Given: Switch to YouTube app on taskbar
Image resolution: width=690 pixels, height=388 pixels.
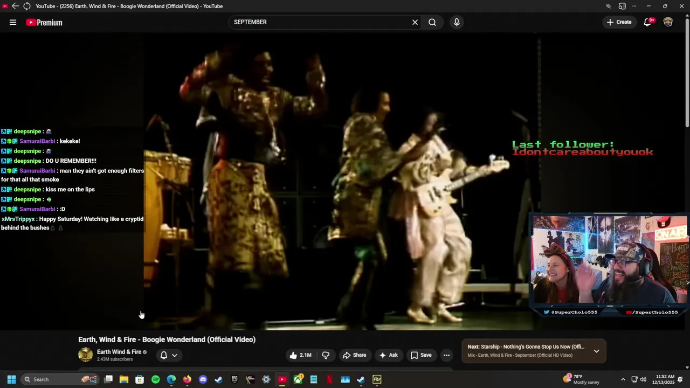Looking at the screenshot, I should [x=282, y=379].
